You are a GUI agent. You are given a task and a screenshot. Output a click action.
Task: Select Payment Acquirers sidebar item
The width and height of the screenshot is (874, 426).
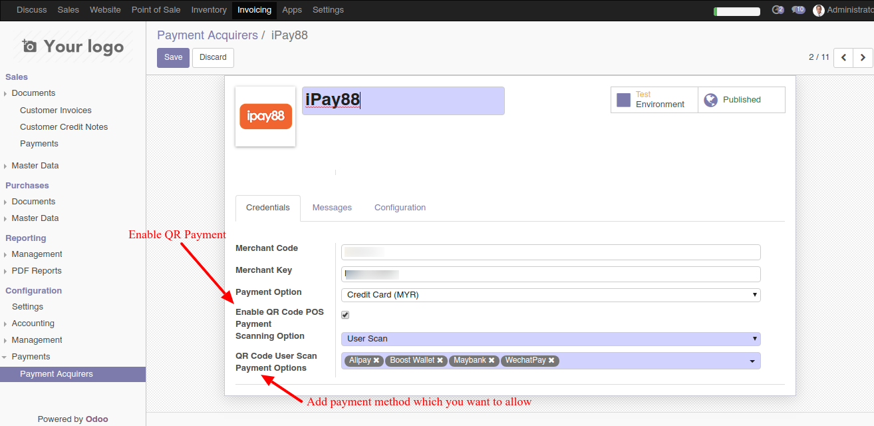pyautogui.click(x=73, y=374)
